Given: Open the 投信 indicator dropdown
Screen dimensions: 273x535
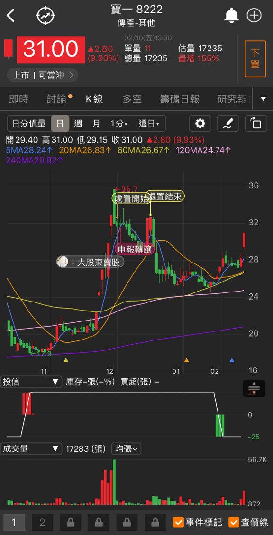Looking at the screenshot, I should click(31, 381).
